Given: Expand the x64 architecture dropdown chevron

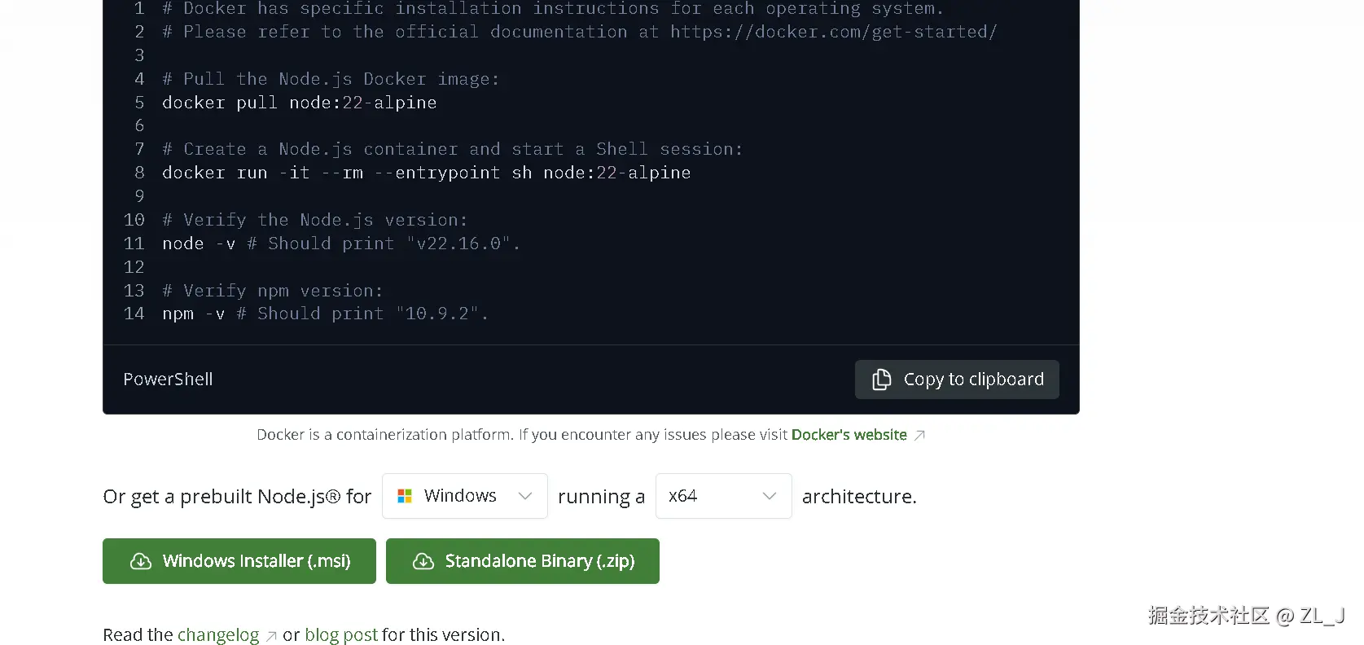Looking at the screenshot, I should pyautogui.click(x=769, y=496).
